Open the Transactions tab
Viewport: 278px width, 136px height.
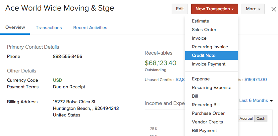[x=49, y=28]
